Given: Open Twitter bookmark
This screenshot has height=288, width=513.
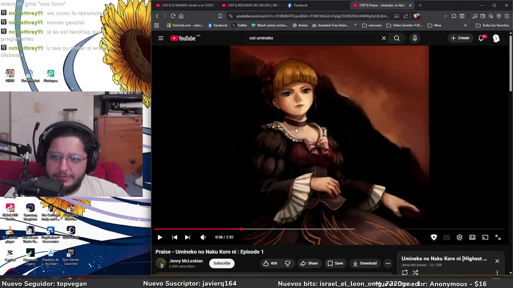Looking at the screenshot, I should (x=239, y=25).
